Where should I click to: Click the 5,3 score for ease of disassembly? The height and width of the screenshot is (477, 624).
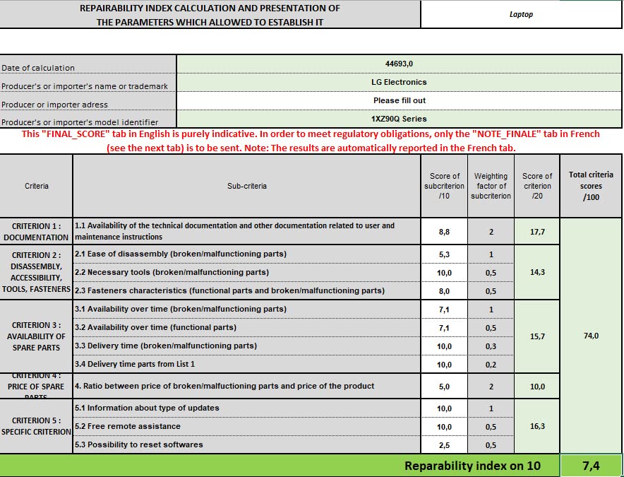point(444,254)
